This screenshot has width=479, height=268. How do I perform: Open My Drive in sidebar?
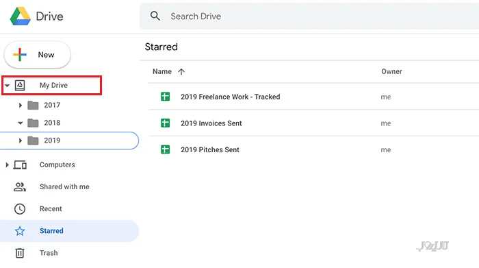click(53, 86)
